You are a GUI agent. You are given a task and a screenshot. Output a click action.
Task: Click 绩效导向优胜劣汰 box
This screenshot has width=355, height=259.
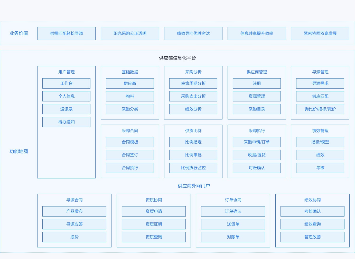pos(193,33)
